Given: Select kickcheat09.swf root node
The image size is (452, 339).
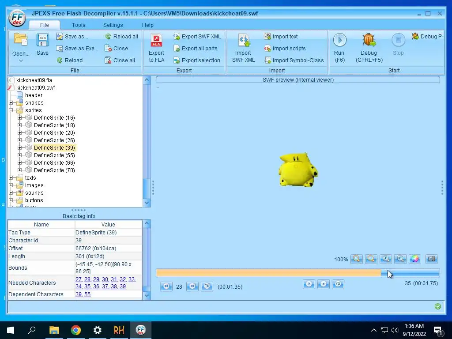Looking at the screenshot, I should (x=35, y=88).
